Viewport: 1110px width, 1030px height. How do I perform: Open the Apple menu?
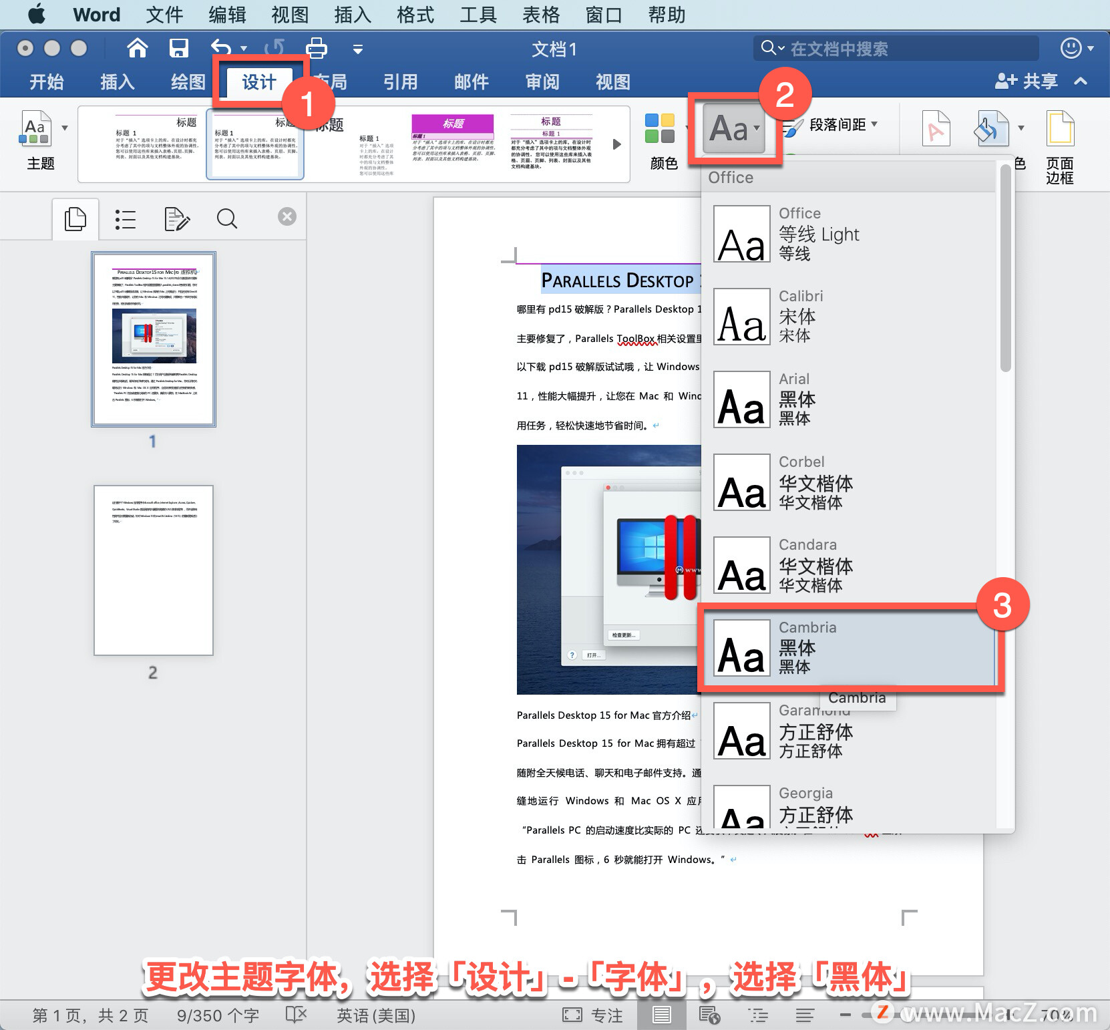pyautogui.click(x=36, y=14)
